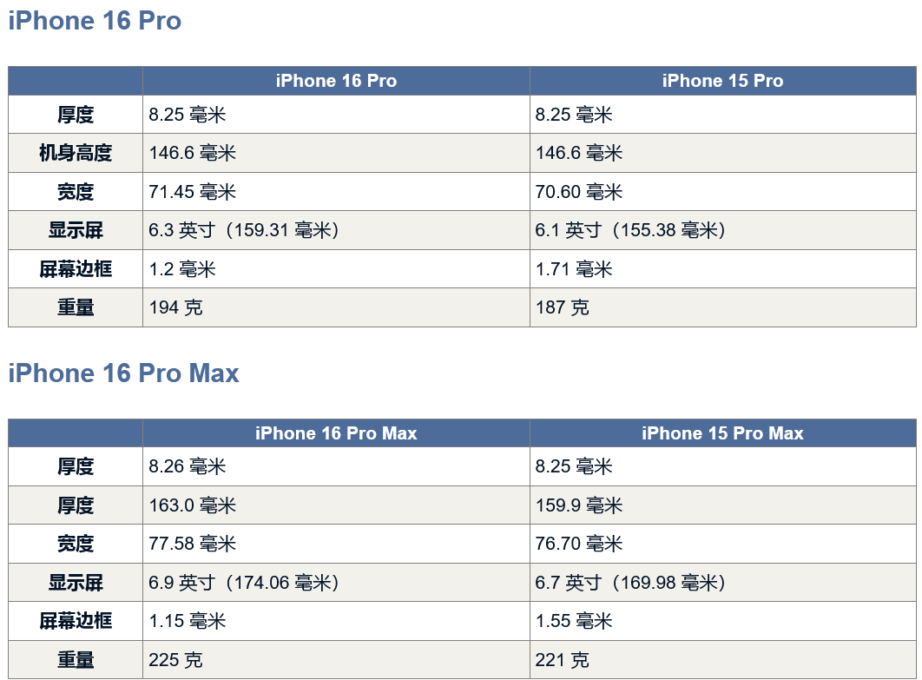Screen dimensions: 922x680
Task: Click the 221 克 weight cell
Action: 722,659
